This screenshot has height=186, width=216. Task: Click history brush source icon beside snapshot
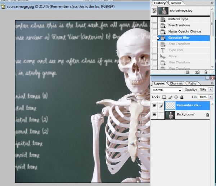coord(154,11)
